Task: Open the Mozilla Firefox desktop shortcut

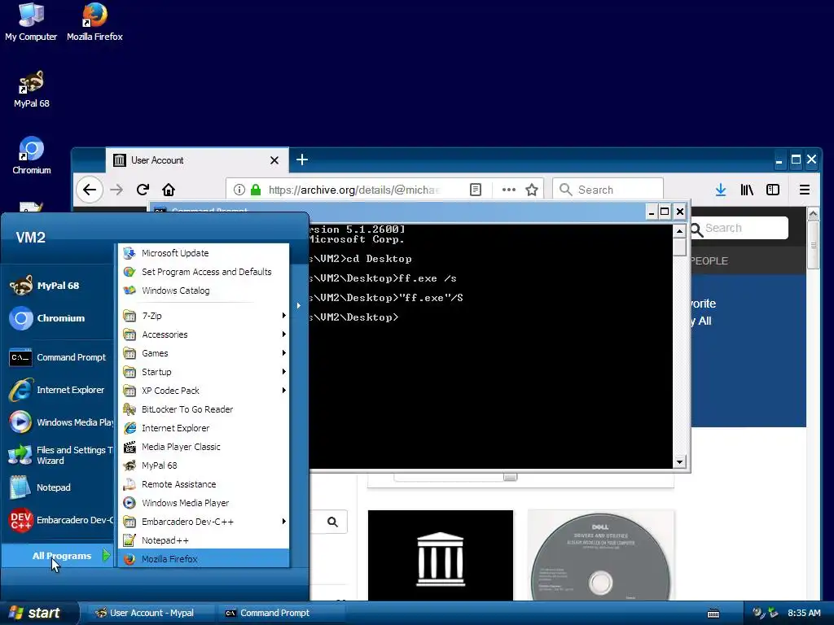Action: (94, 21)
